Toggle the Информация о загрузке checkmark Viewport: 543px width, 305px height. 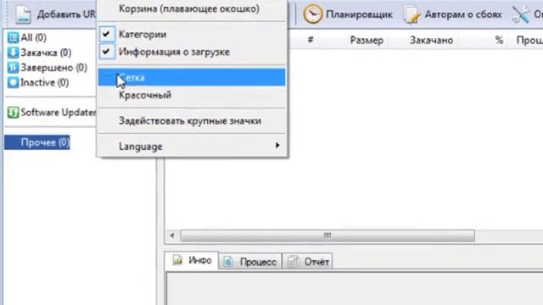tap(107, 52)
